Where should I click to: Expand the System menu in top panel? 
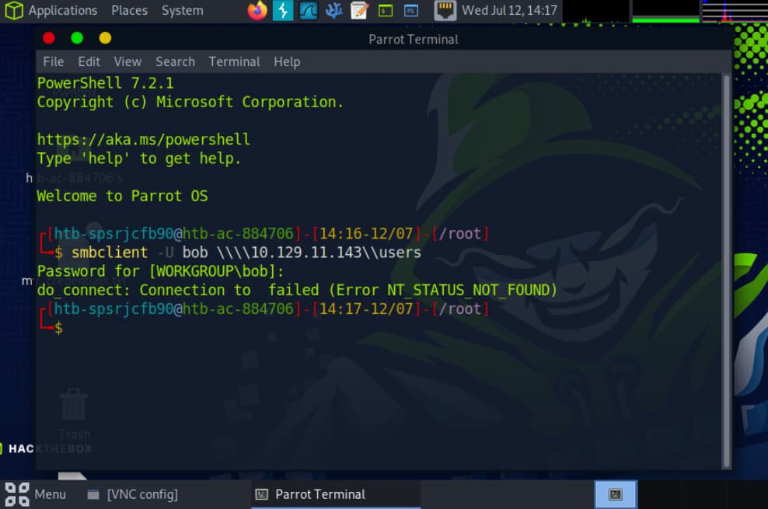coord(182,11)
